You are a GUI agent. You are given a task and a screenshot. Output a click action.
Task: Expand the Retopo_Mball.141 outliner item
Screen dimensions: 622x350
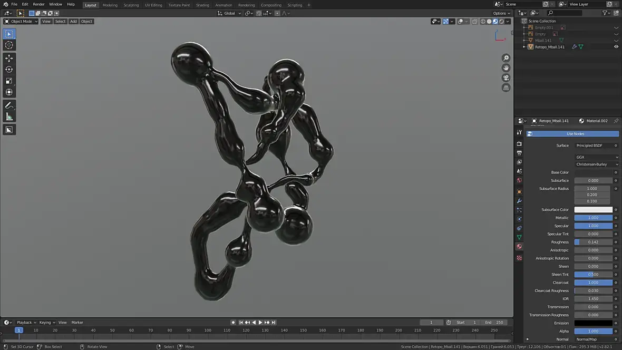524,47
